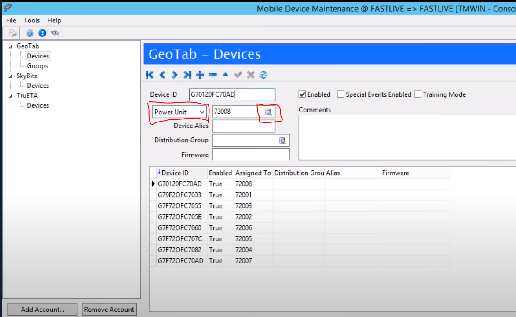
Task: Open the Tools menu
Action: point(32,20)
